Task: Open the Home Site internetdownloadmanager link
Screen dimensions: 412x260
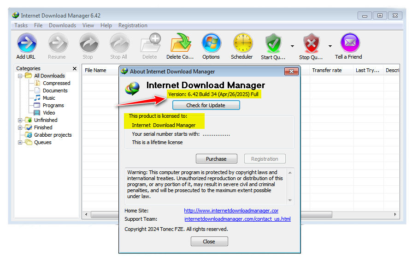Action: tap(231, 211)
